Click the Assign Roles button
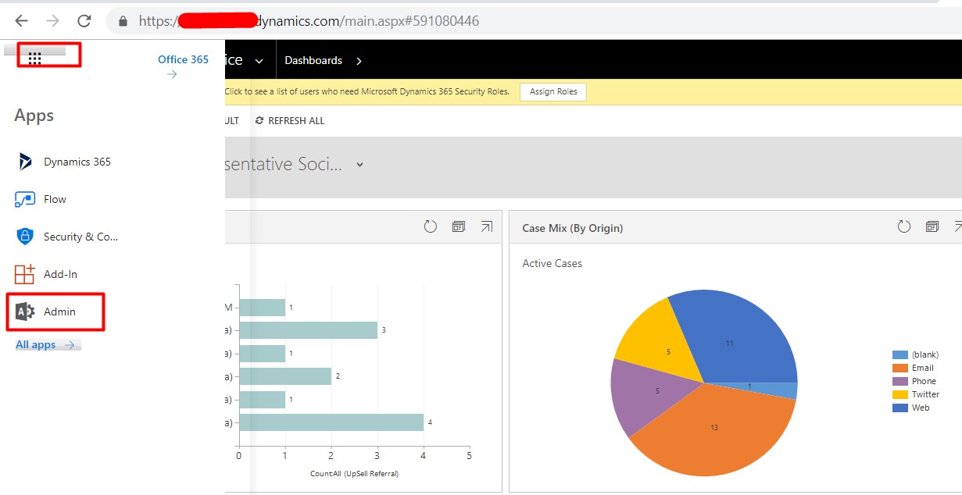Viewport: 962px width, 495px height. [553, 91]
